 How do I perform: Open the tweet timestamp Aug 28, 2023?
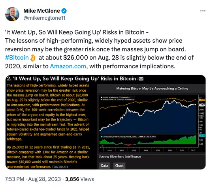click(x=44, y=179)
